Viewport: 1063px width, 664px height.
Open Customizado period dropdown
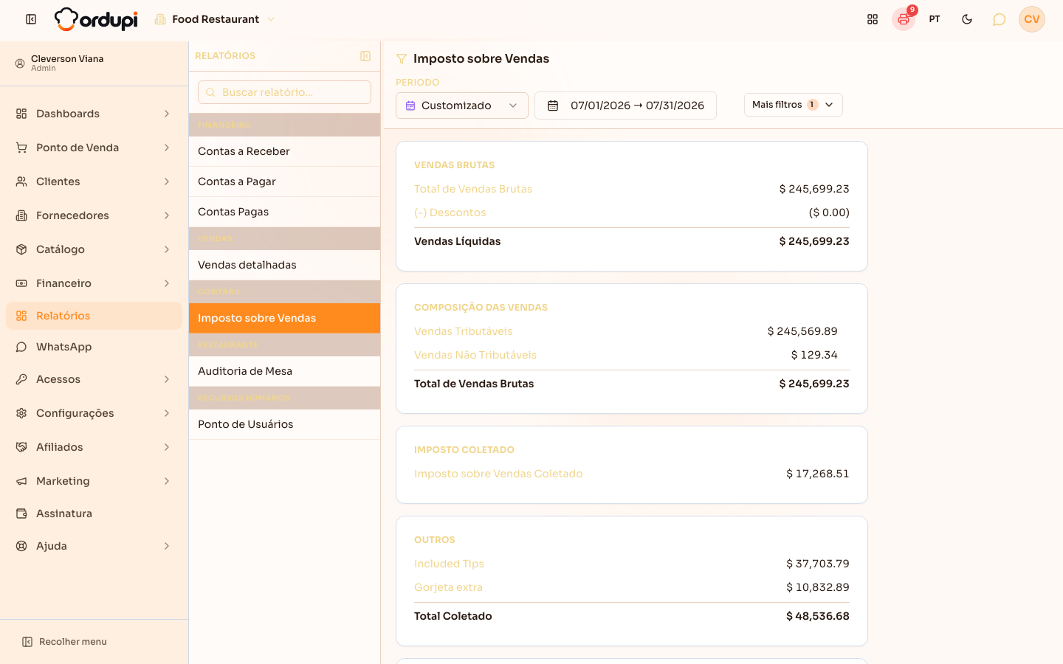tap(462, 106)
